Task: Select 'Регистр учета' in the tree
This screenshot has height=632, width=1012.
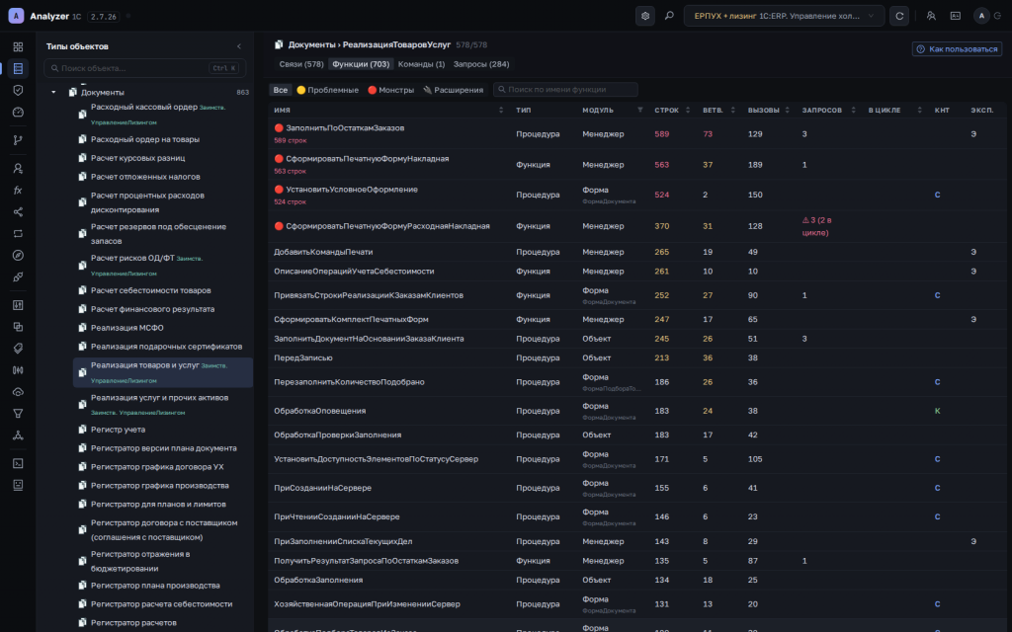Action: (x=119, y=430)
